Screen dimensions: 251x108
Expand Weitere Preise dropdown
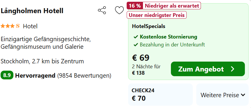[x=222, y=95]
